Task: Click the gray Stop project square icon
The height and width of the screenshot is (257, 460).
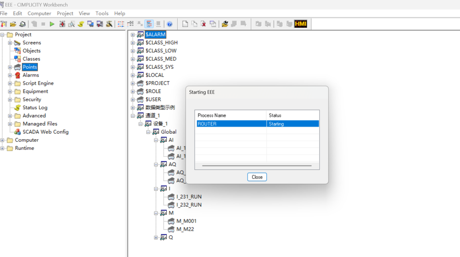Action: click(x=43, y=24)
